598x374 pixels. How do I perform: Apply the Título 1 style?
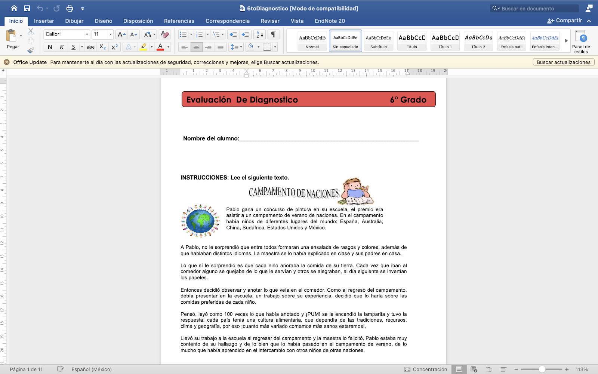tap(445, 41)
